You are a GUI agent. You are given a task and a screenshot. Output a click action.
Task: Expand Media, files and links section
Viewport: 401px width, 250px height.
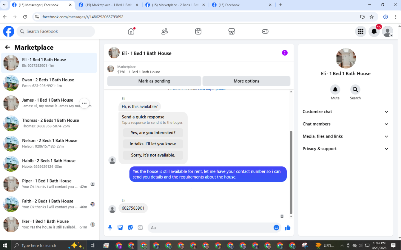pyautogui.click(x=346, y=136)
